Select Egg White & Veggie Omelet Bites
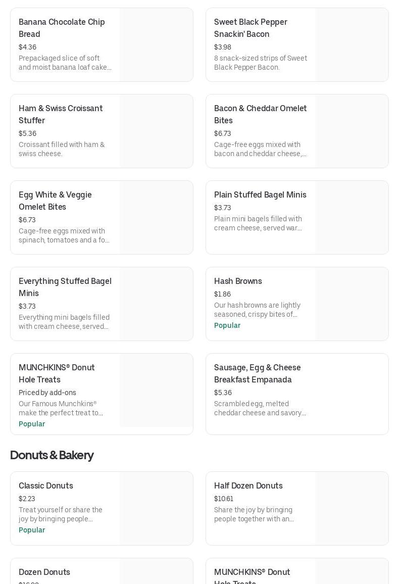The image size is (406, 584). coord(55,201)
